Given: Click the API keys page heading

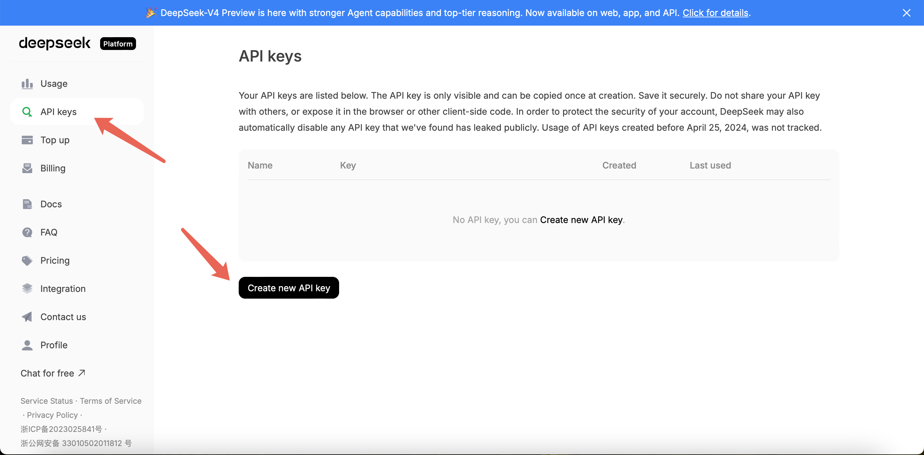Looking at the screenshot, I should tap(270, 56).
